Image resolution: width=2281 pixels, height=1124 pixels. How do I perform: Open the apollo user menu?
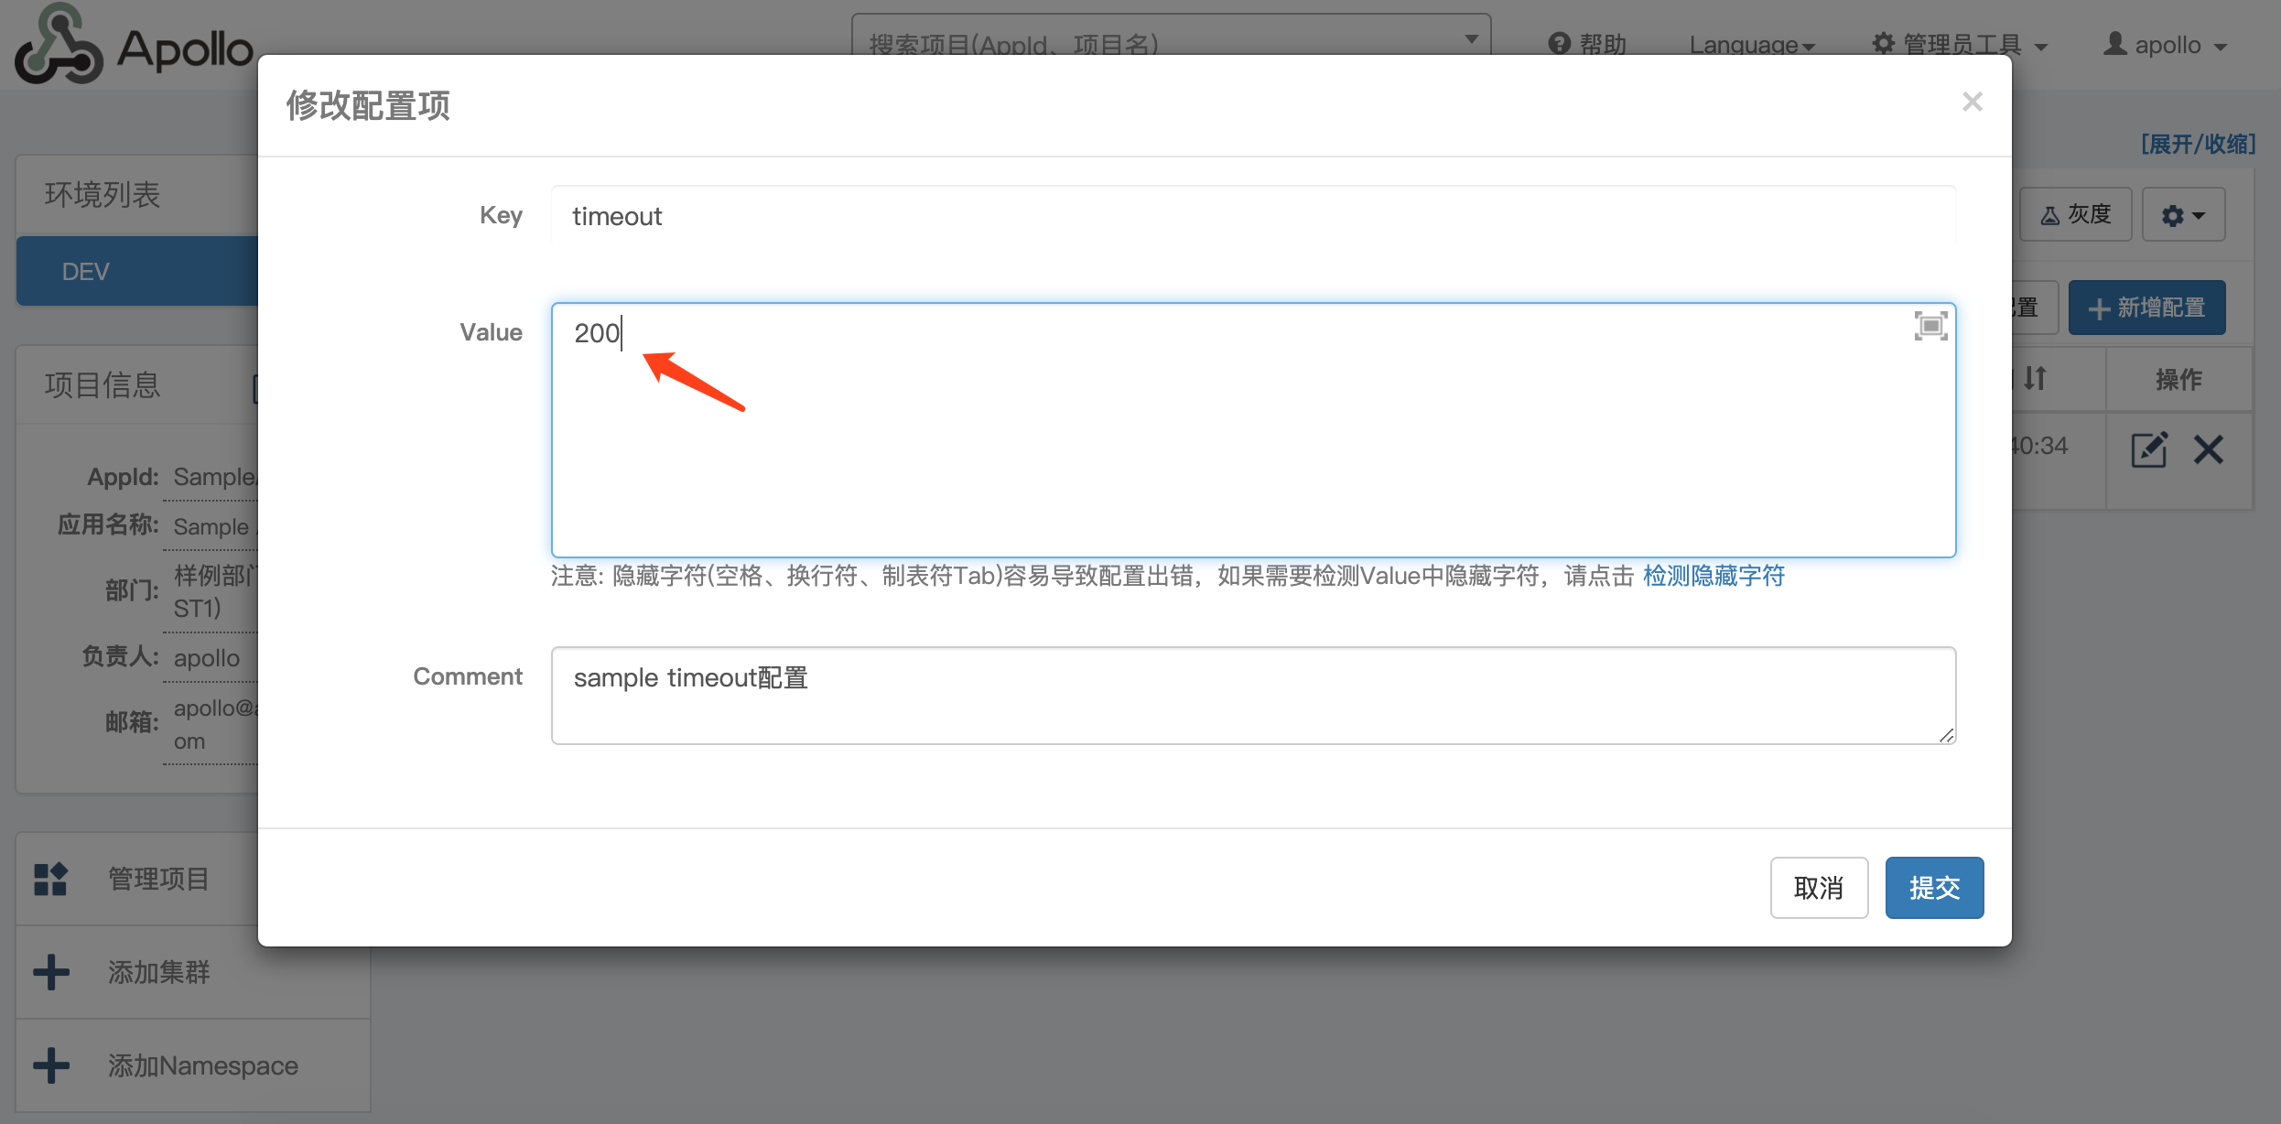tap(2165, 45)
